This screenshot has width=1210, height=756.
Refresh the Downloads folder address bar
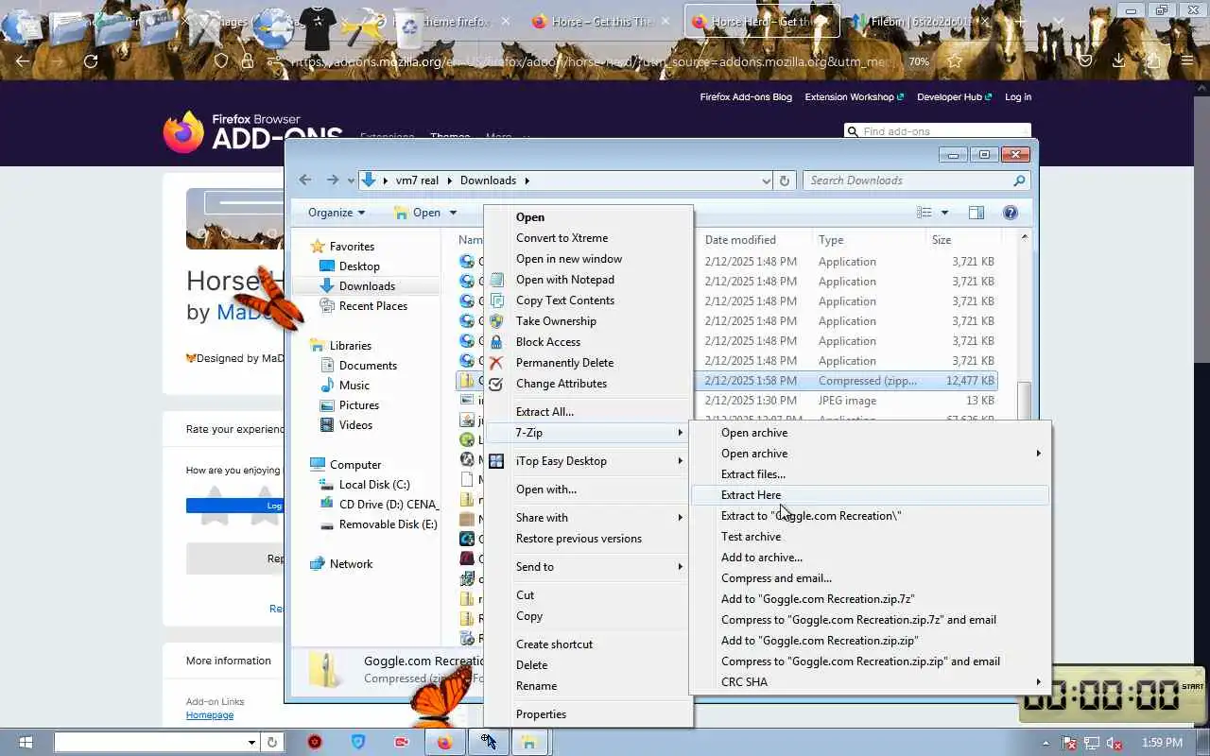click(784, 180)
